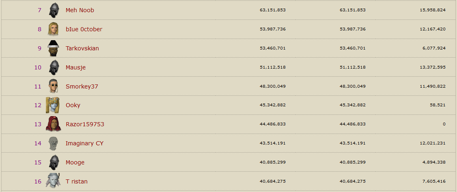Click Ooky's blue-faced avatar icon
The height and width of the screenshot is (192, 457).
click(x=53, y=105)
